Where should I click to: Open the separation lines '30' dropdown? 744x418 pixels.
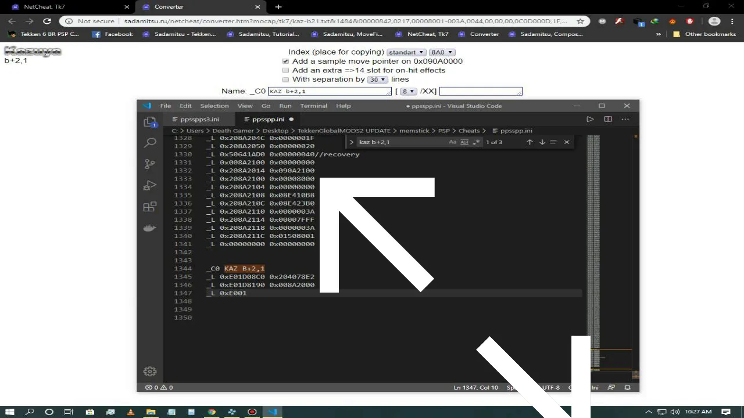378,80
